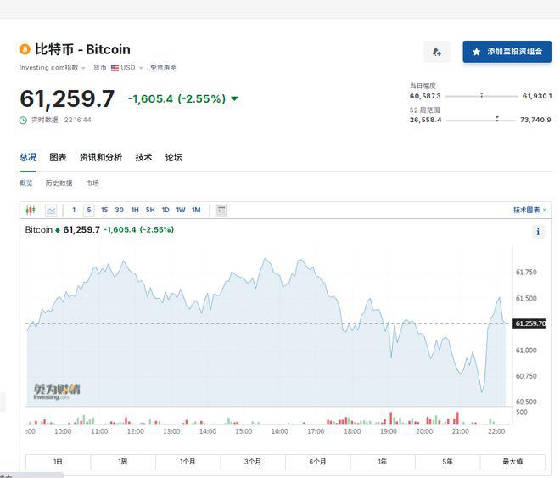Select the 1个月 time range
560x478 pixels.
click(x=188, y=462)
